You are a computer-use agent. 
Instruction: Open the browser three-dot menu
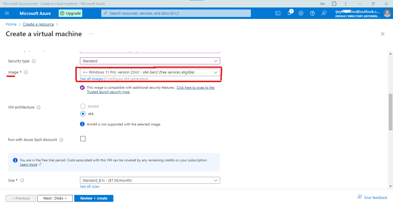point(346,4)
